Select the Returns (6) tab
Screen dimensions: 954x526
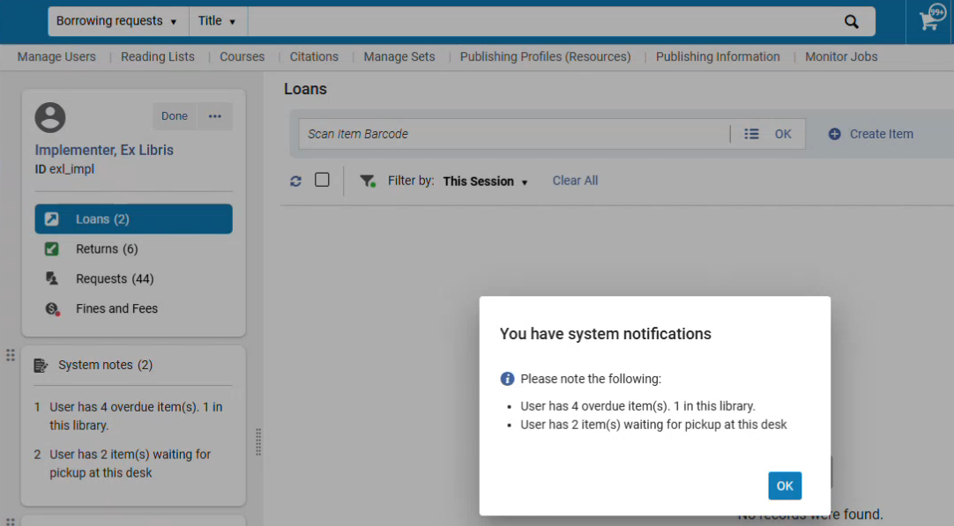pyautogui.click(x=133, y=248)
